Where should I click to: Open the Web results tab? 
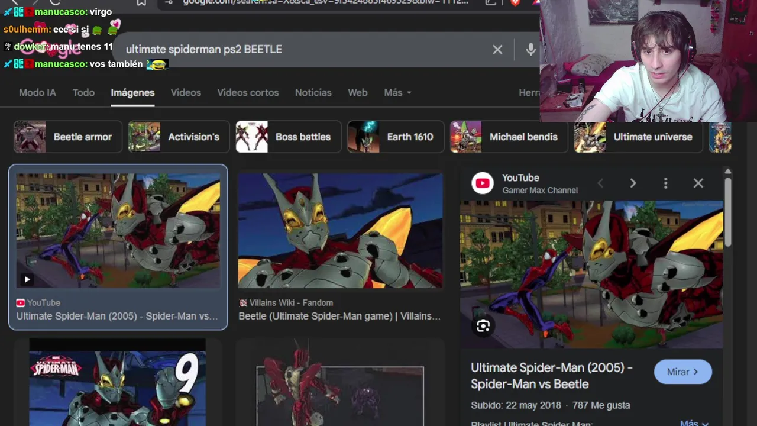click(357, 93)
